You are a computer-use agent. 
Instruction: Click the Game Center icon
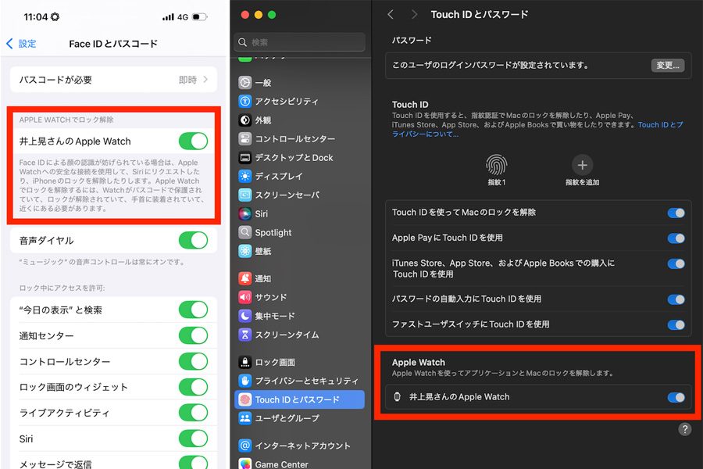click(244, 464)
